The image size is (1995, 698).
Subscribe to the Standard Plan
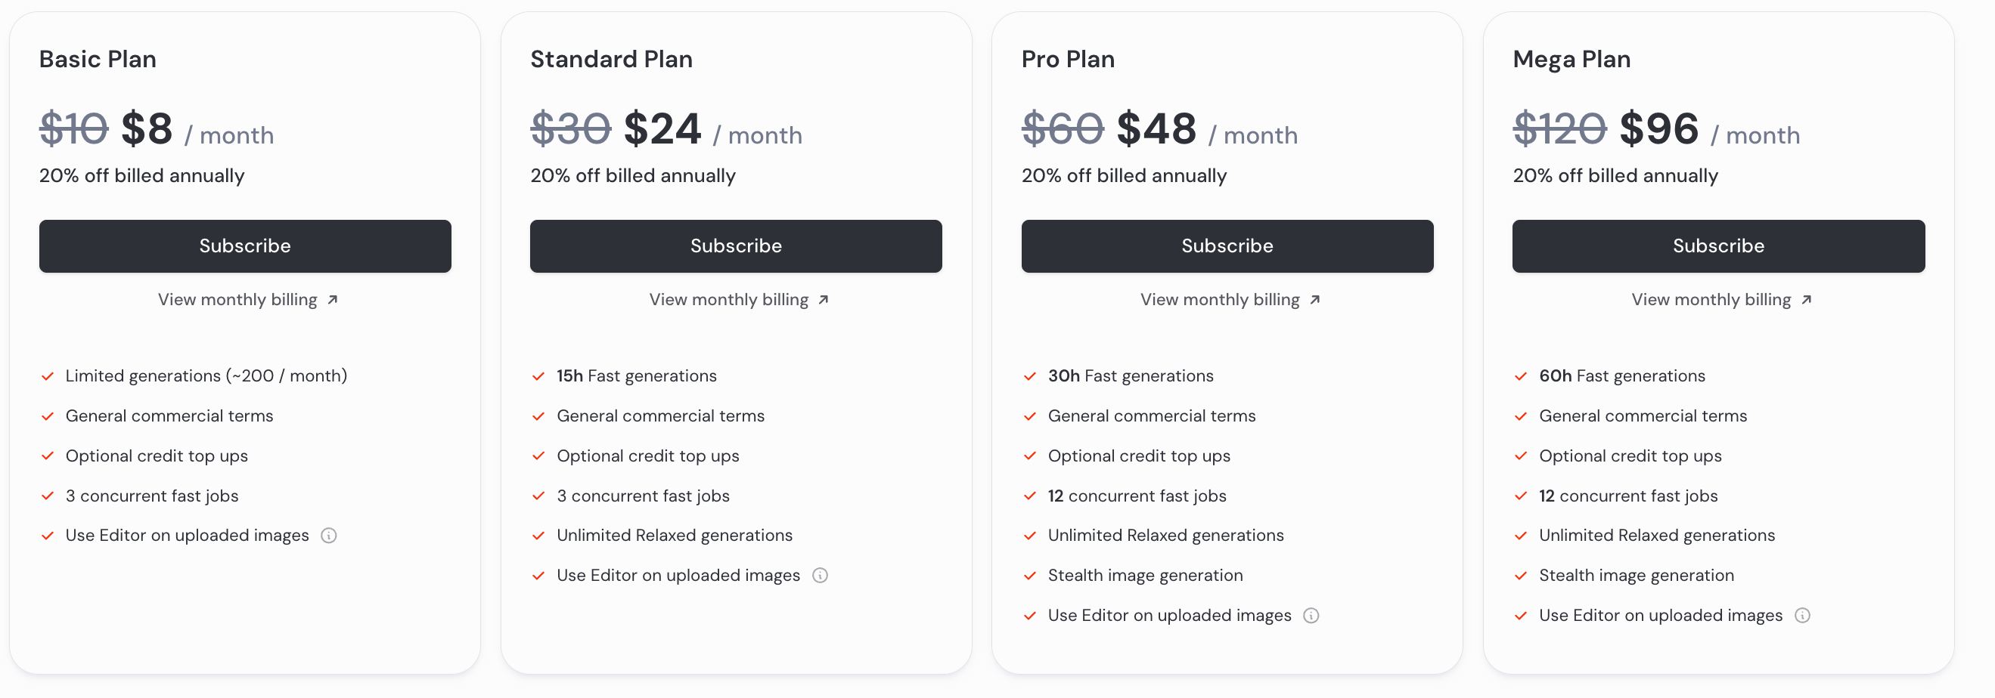click(x=736, y=246)
